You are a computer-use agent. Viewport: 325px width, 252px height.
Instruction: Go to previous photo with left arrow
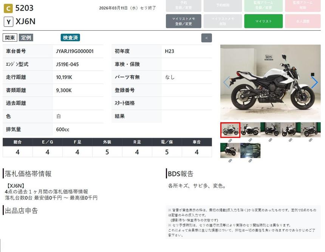(226, 82)
